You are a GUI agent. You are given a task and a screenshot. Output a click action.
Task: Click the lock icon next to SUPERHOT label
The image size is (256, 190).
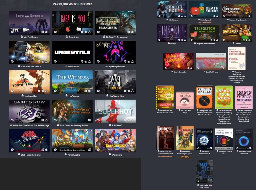110,125
